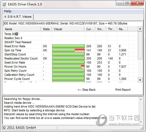This screenshot has width=146, height=132.
Task: Click the Step Back link
Action: [87, 90]
